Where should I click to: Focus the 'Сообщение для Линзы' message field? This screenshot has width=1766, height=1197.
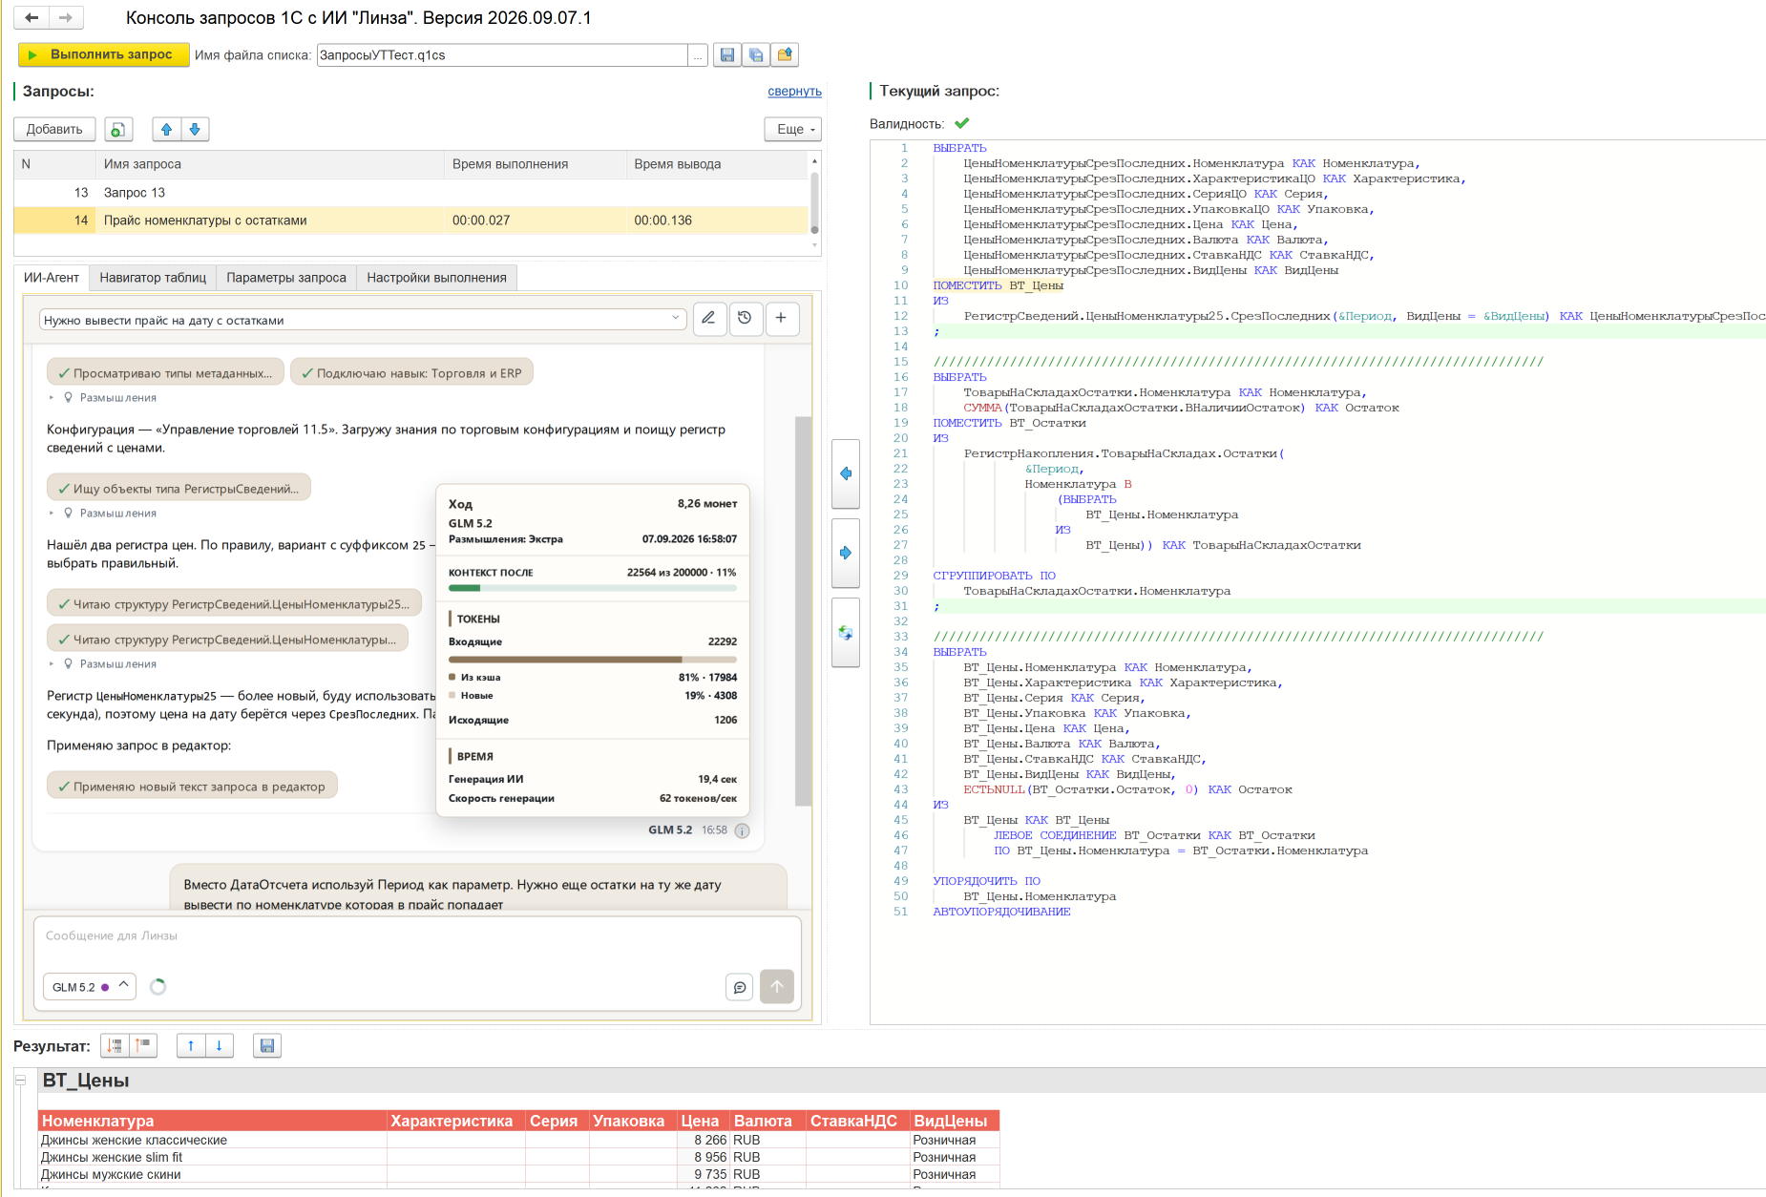pos(417,936)
